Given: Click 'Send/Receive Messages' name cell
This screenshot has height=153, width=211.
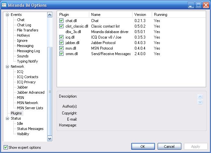Looking at the screenshot, I should coord(111,54).
